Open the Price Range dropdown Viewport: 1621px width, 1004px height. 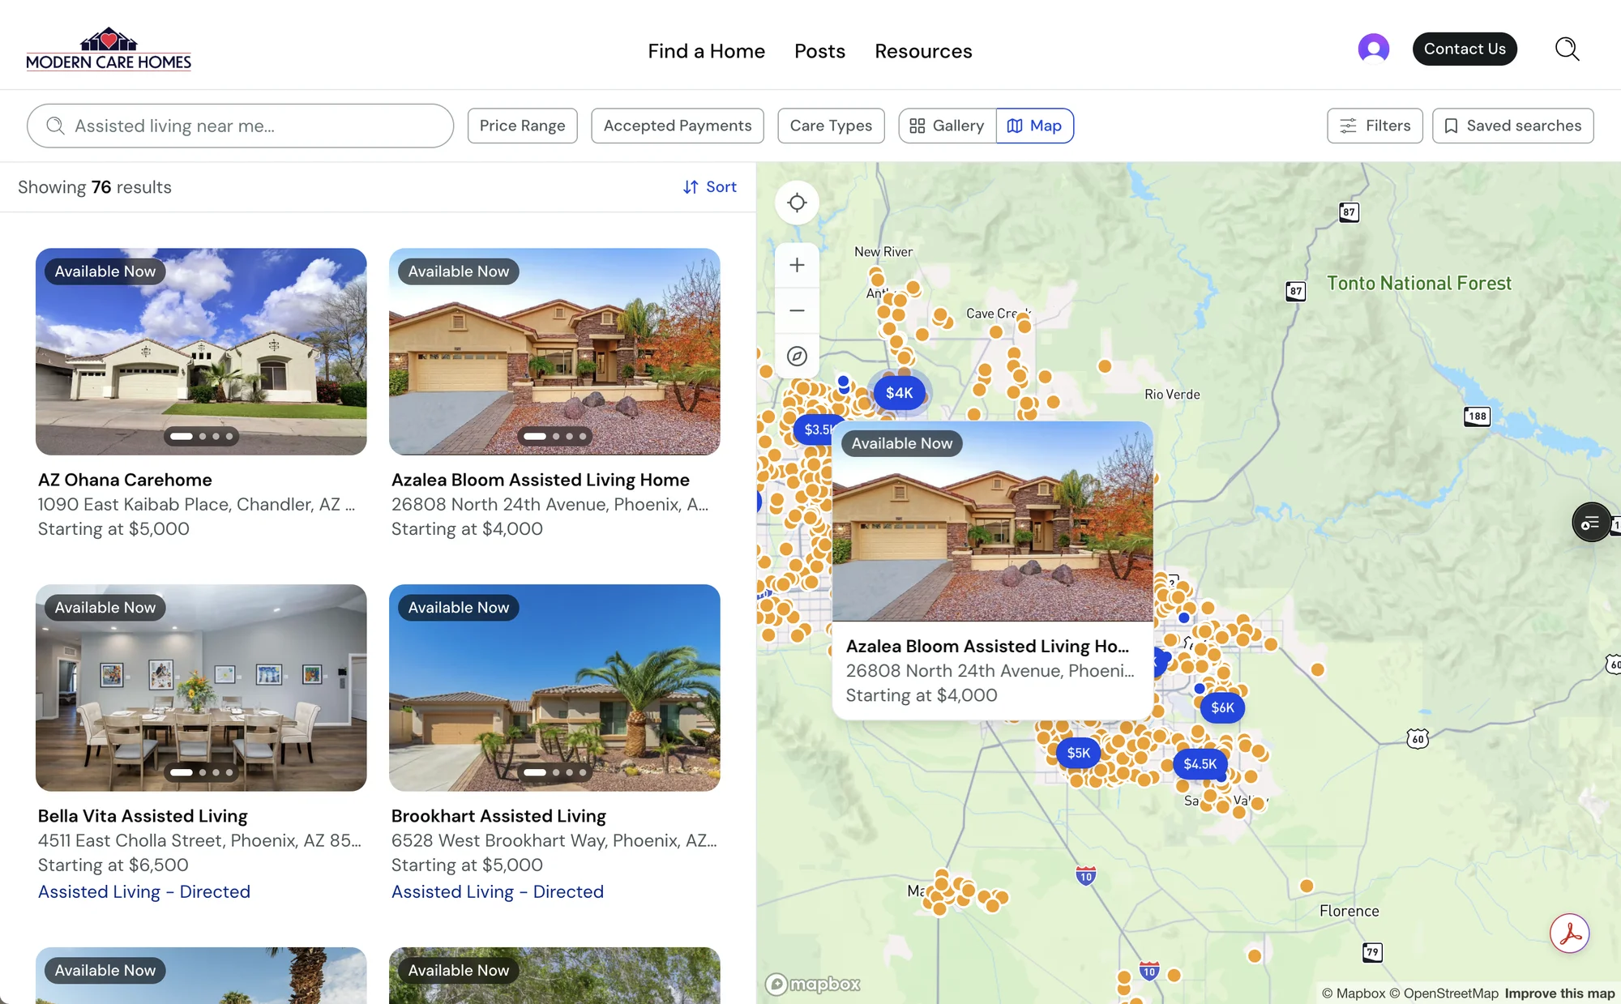click(x=522, y=126)
